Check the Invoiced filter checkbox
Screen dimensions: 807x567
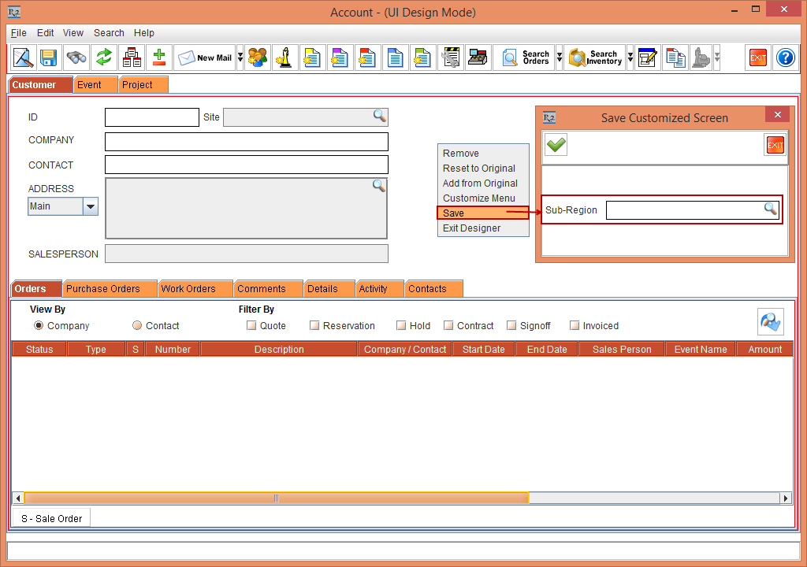pos(575,326)
